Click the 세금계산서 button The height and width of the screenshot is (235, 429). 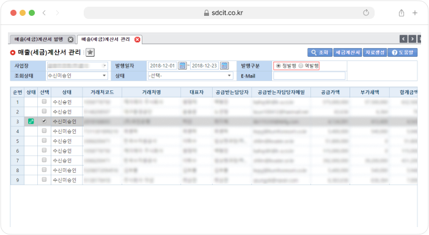[x=348, y=52]
